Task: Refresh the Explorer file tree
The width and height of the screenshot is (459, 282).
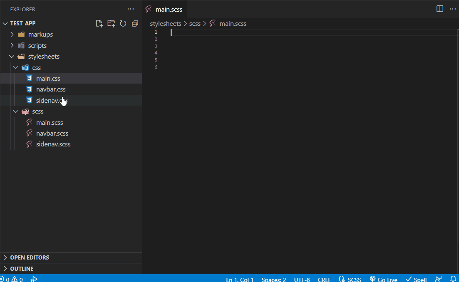Action: (x=123, y=23)
